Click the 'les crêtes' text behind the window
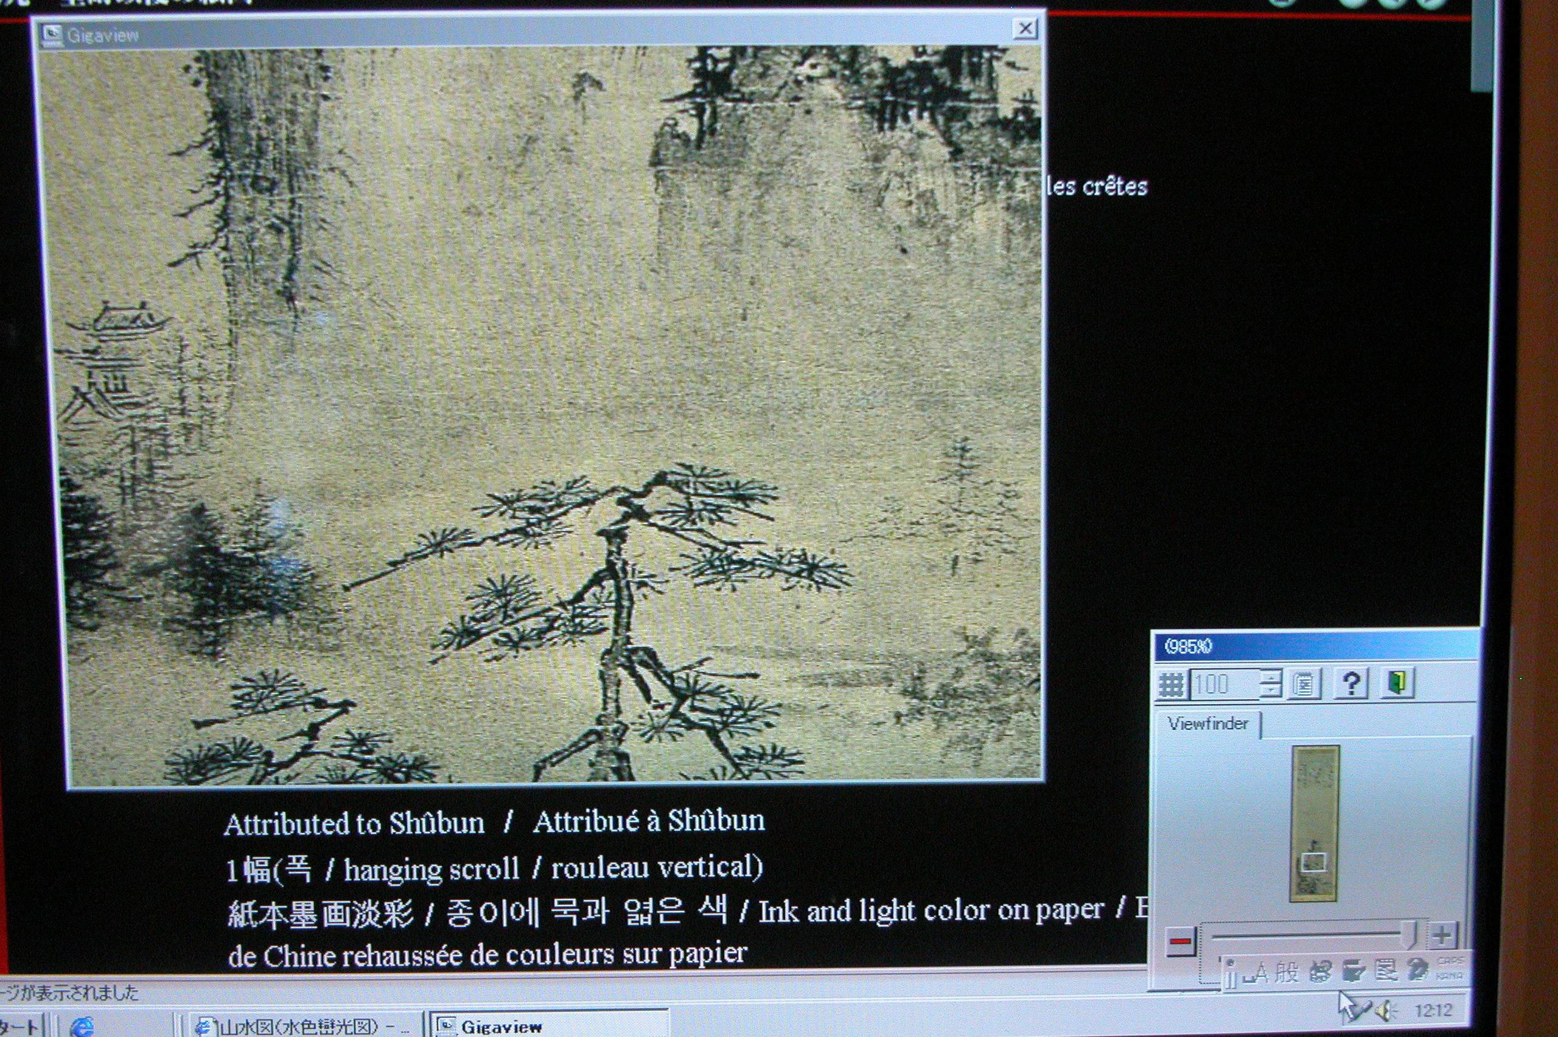1558x1037 pixels. (1097, 186)
